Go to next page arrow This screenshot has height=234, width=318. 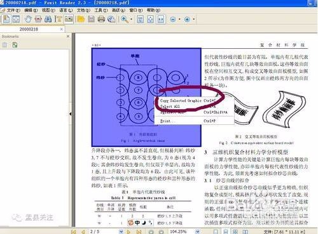[x=128, y=231]
